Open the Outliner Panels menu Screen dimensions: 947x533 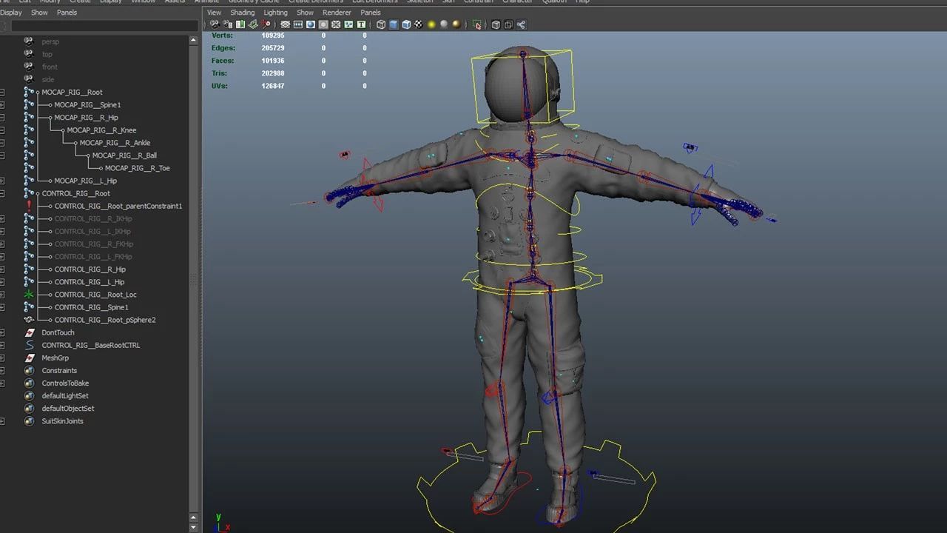67,13
